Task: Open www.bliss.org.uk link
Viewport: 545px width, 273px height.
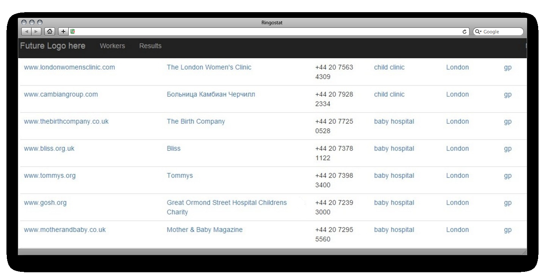Action: [x=49, y=148]
